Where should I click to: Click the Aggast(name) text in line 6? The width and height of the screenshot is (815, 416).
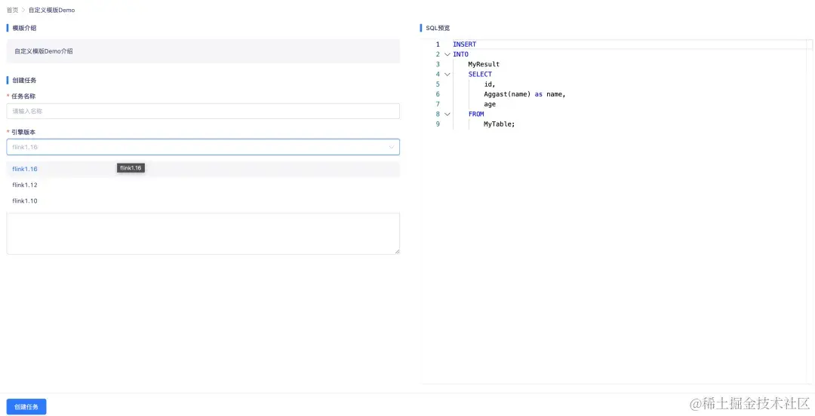(x=507, y=94)
